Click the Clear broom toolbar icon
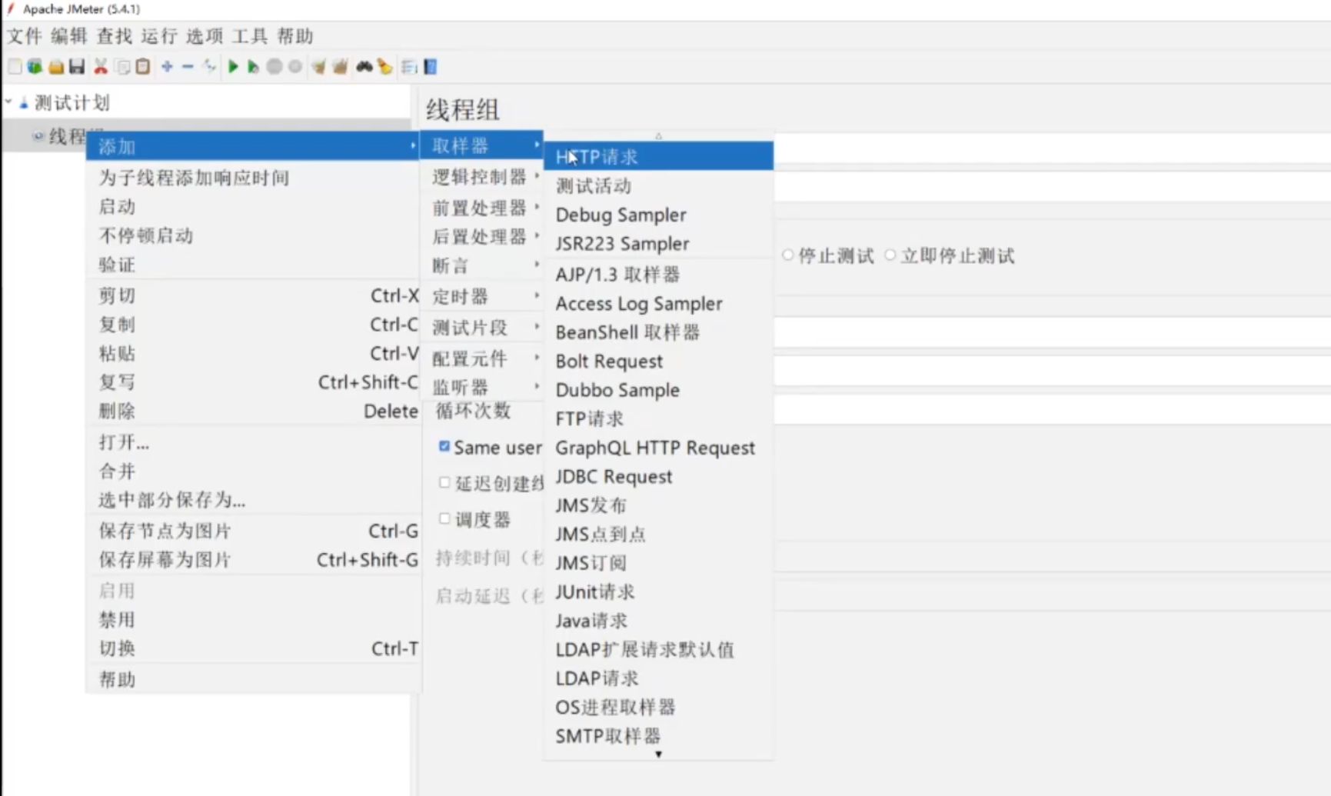This screenshot has height=796, width=1331. (x=318, y=67)
